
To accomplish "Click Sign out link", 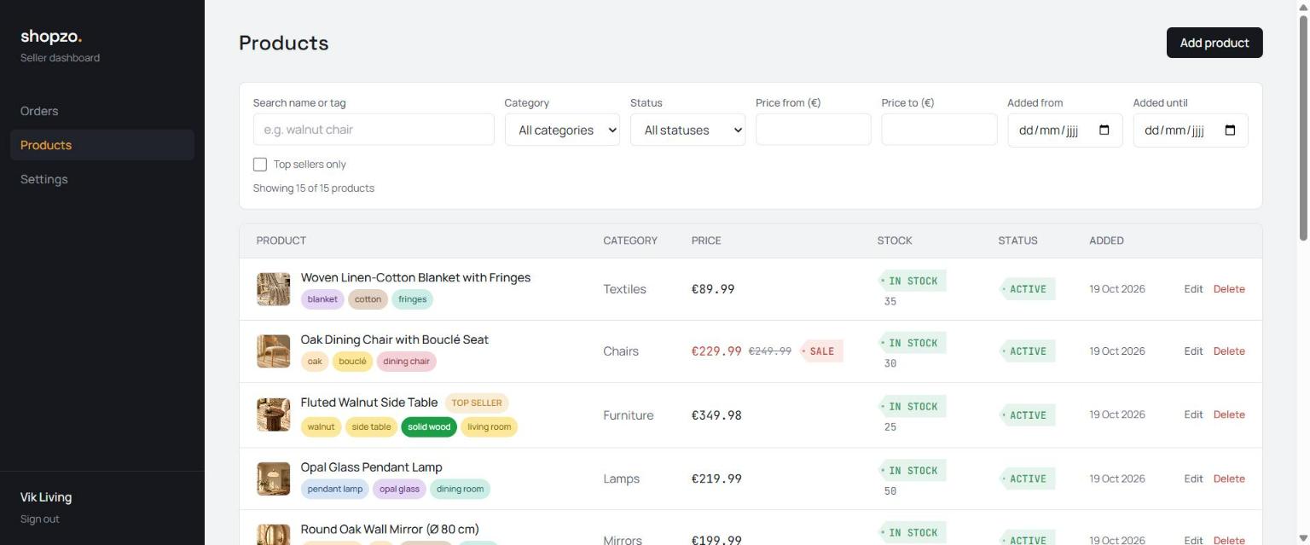I will tap(40, 519).
